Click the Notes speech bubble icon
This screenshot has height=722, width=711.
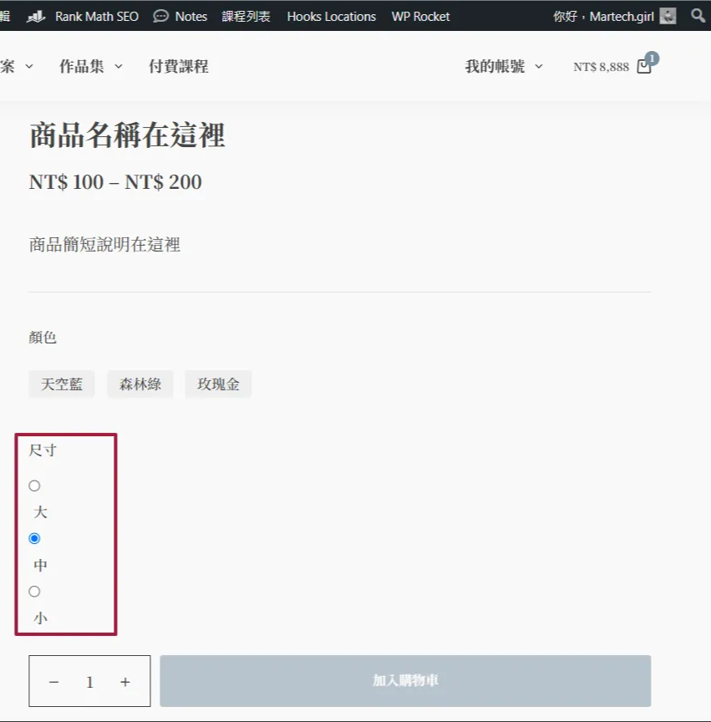(160, 17)
